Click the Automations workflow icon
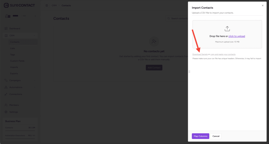The height and width of the screenshot is (144, 269). pos(6,87)
